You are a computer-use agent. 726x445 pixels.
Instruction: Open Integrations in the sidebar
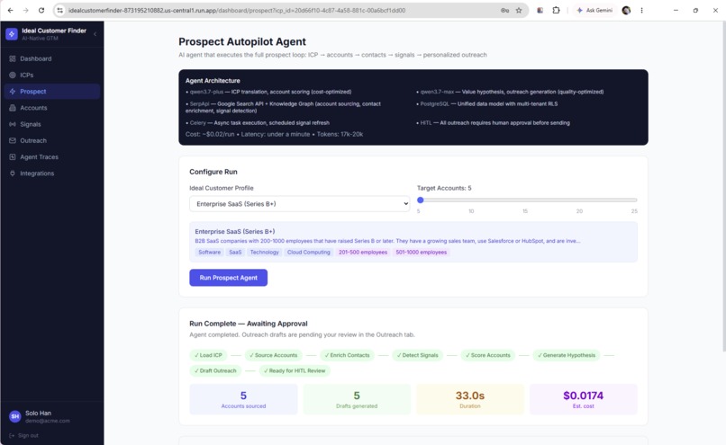pyautogui.click(x=52, y=174)
